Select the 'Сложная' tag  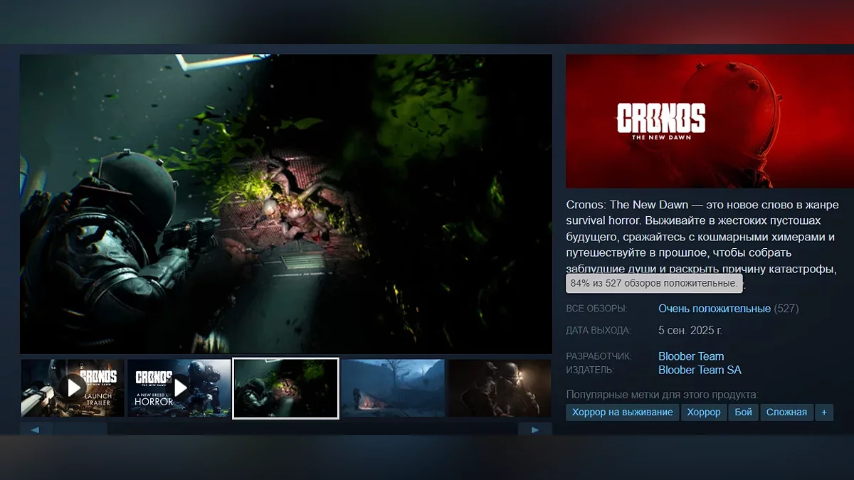tap(786, 412)
